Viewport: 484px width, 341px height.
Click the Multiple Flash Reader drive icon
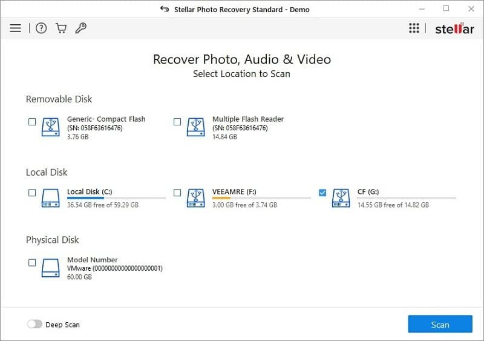click(x=195, y=127)
